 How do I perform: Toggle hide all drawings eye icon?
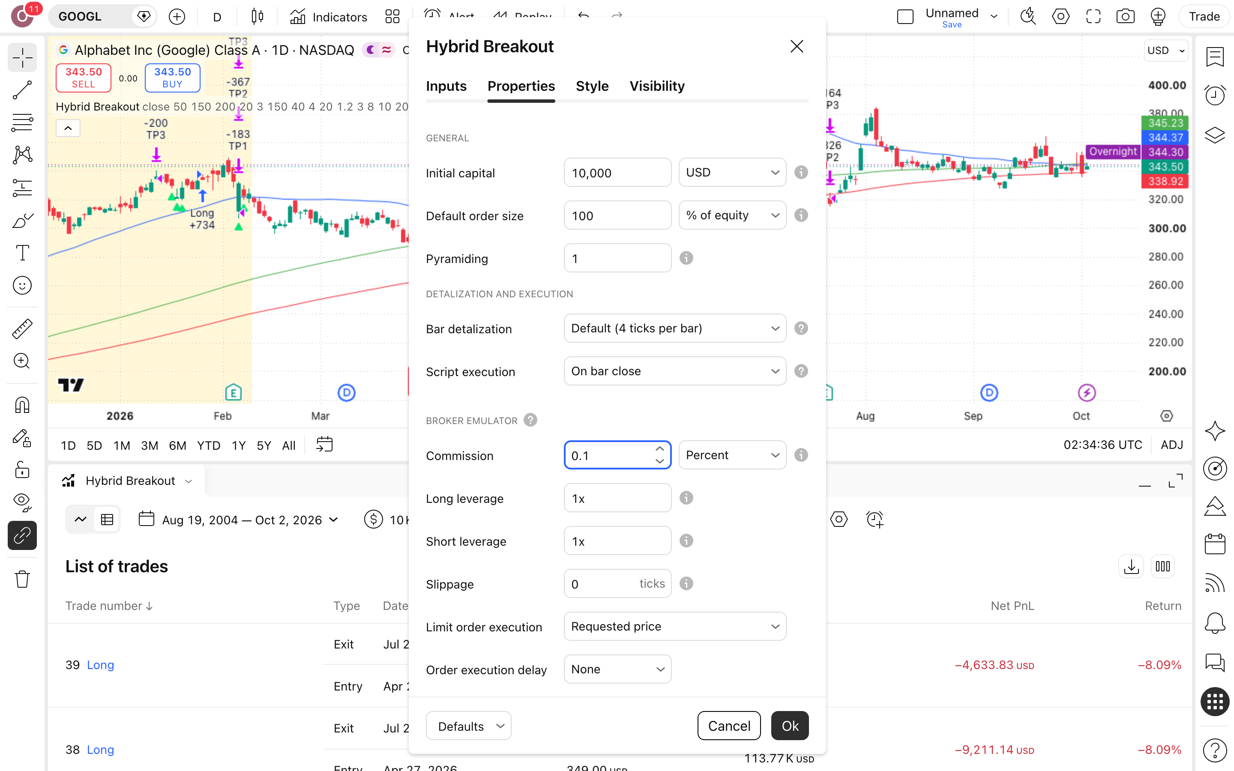pyautogui.click(x=22, y=502)
